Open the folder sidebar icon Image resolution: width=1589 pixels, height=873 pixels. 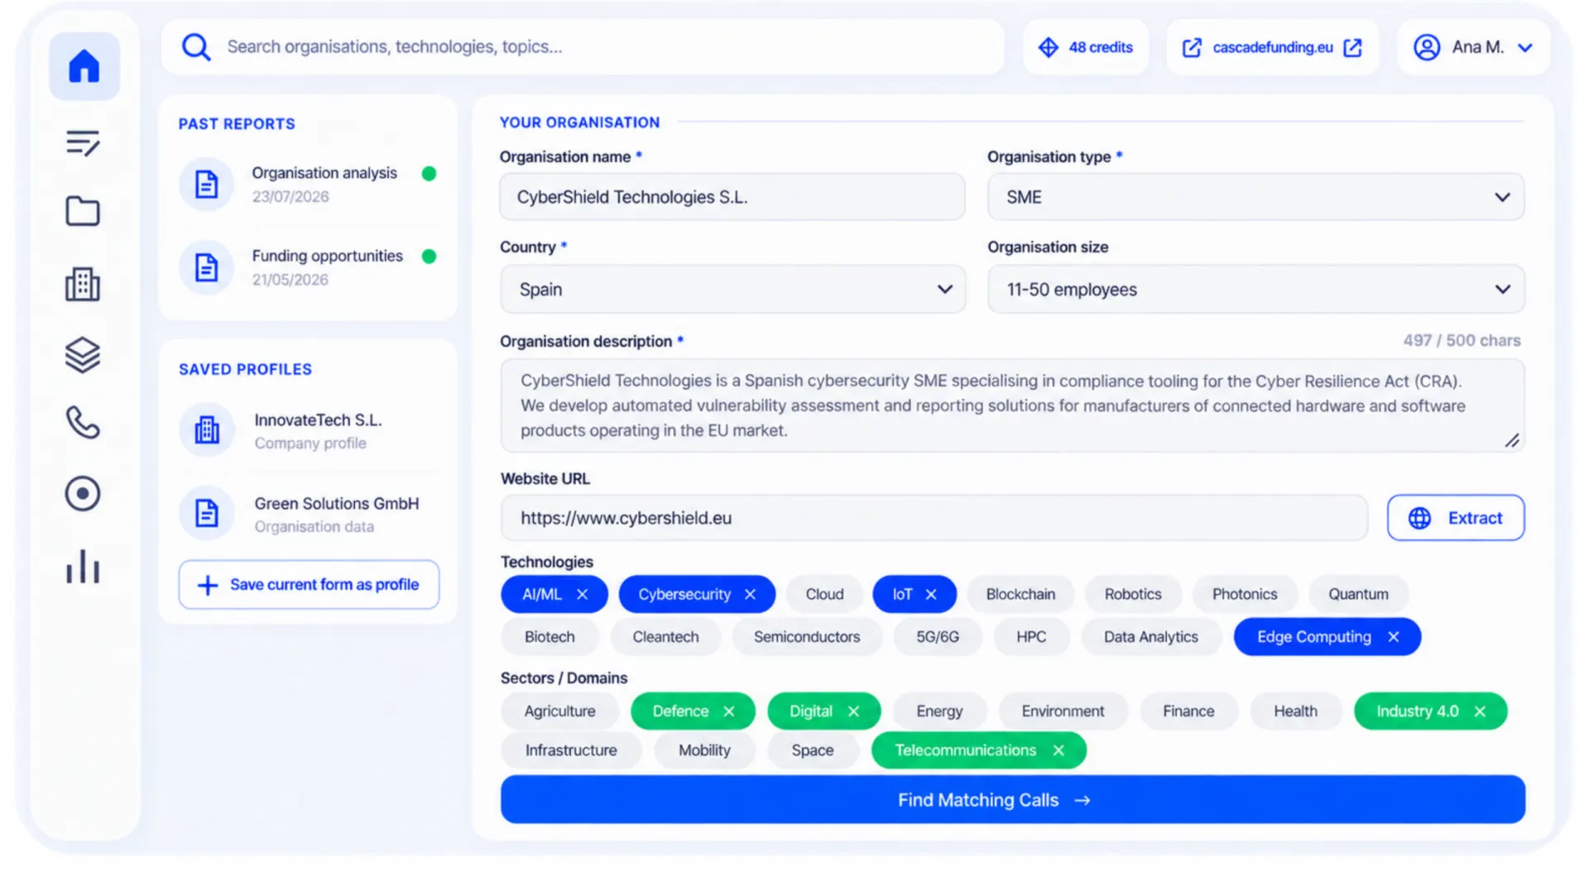point(83,212)
